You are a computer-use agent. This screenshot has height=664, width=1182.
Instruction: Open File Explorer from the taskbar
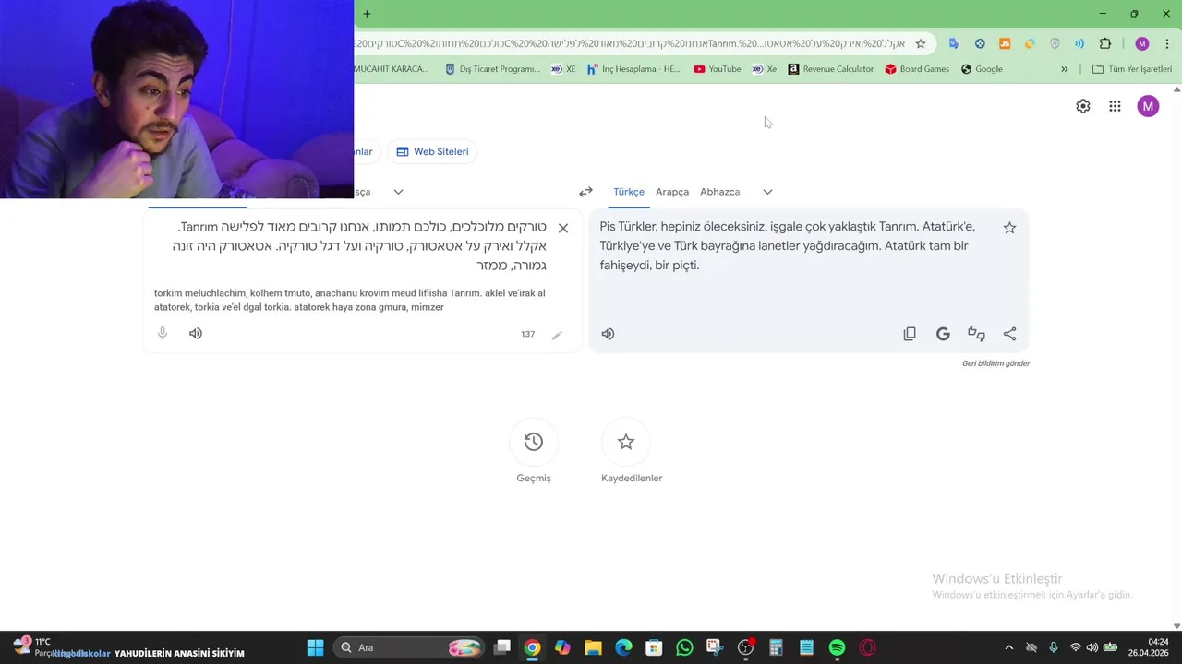click(x=593, y=647)
